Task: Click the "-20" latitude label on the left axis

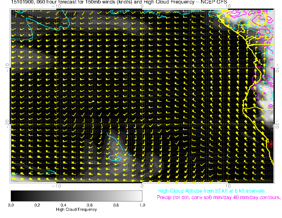Action: click(7, 124)
